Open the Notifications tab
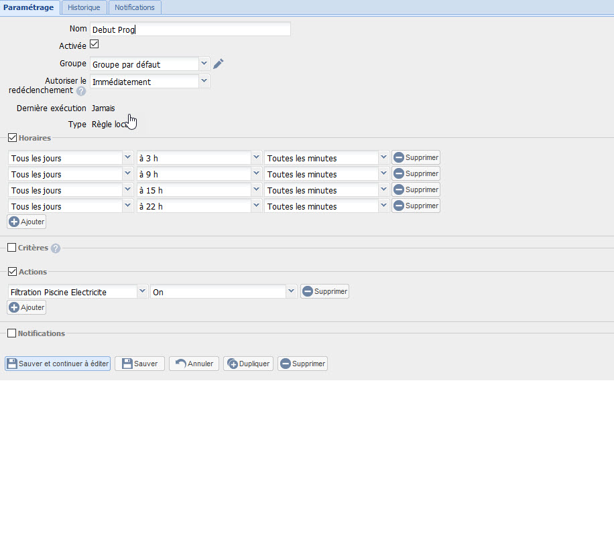Image resolution: width=614 pixels, height=549 pixels. [x=134, y=7]
